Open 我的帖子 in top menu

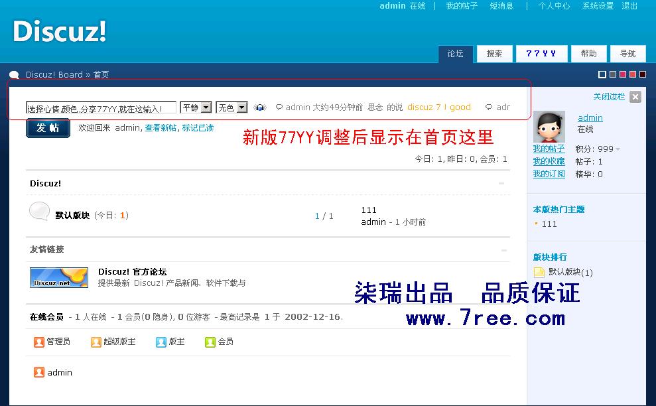click(x=462, y=6)
